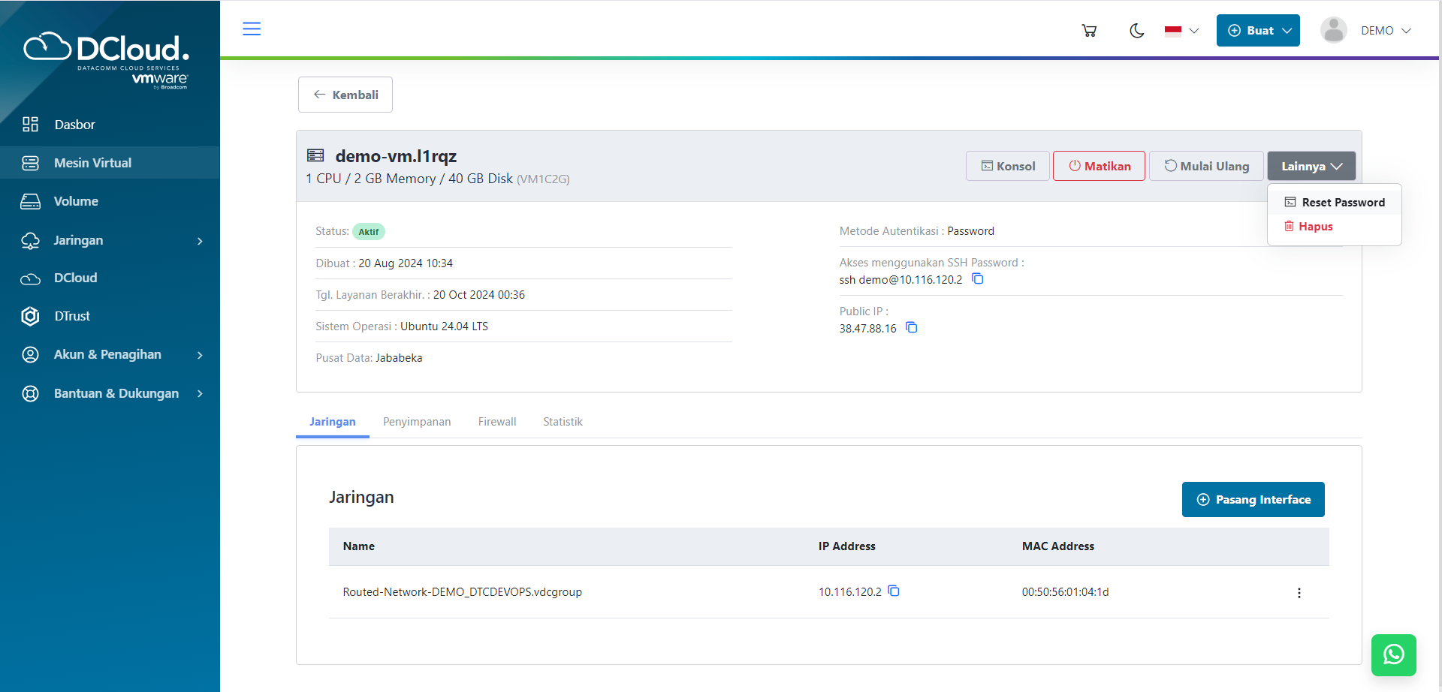Switch to the Firewall tab
This screenshot has width=1442, height=692.
coord(497,422)
